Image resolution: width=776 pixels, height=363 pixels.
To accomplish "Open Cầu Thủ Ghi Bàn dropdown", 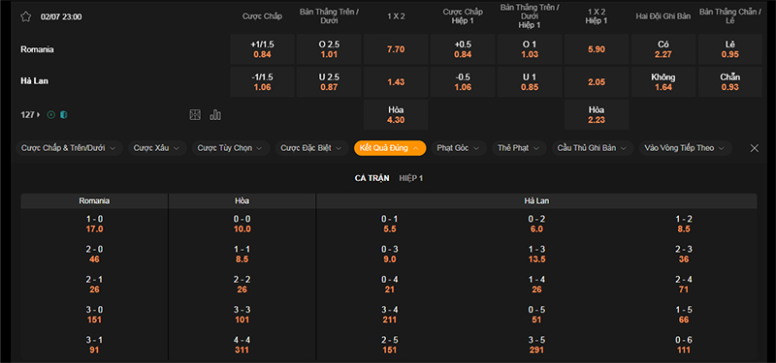I will point(593,148).
